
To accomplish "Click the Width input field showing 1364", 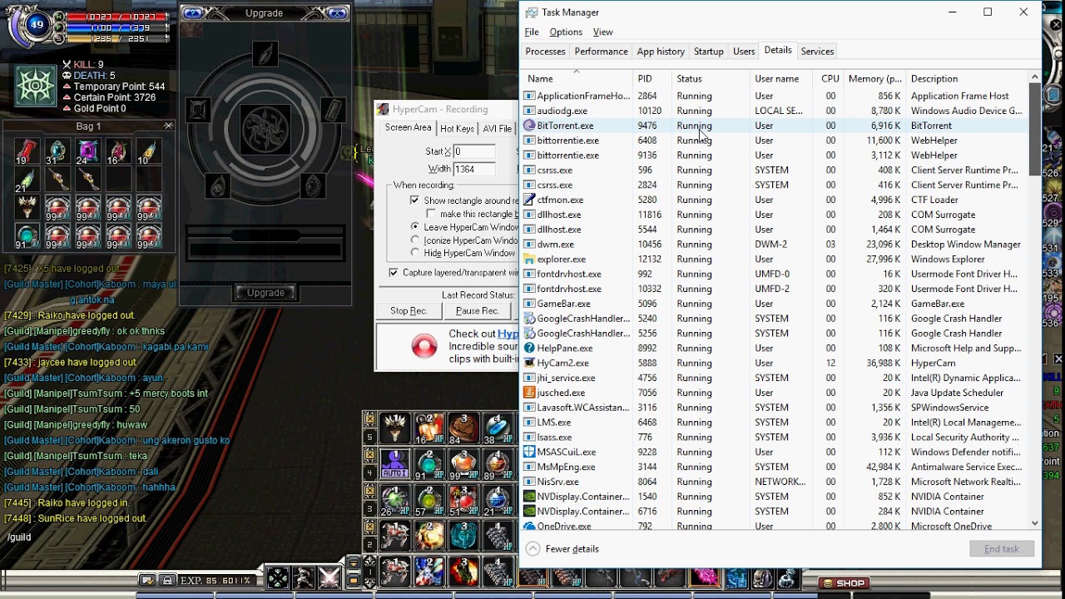I will (x=474, y=169).
